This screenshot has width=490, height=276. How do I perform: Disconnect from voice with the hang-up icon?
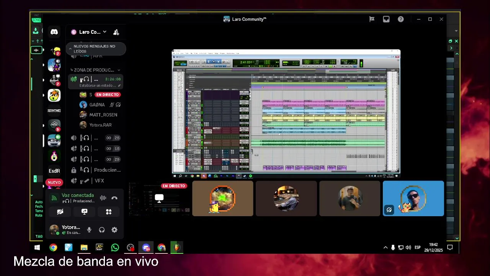[114, 198]
